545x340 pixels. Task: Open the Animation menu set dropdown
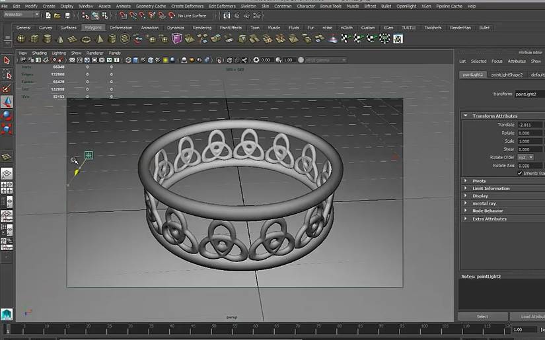click(x=21, y=15)
